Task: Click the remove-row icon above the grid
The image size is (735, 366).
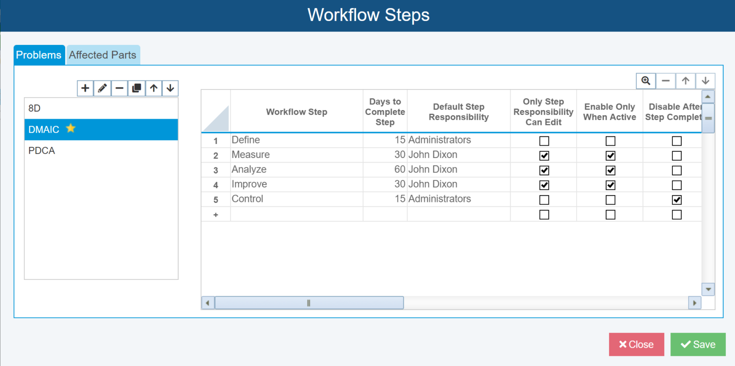Action: point(665,80)
